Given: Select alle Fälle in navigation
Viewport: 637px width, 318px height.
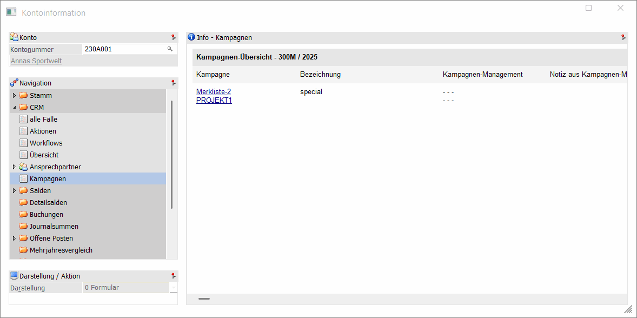Looking at the screenshot, I should pyautogui.click(x=43, y=120).
